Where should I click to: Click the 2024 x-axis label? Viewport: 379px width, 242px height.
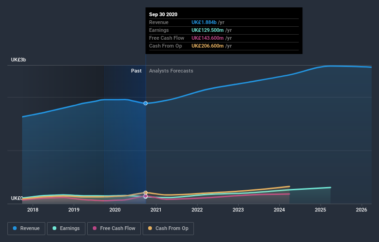click(x=279, y=210)
